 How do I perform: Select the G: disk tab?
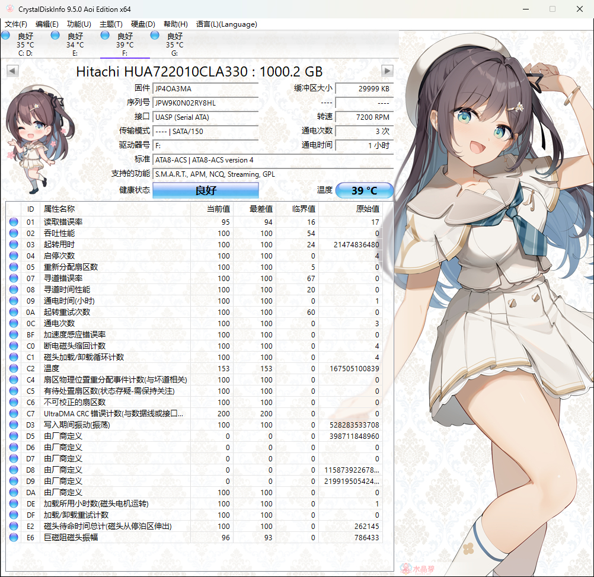click(x=175, y=44)
